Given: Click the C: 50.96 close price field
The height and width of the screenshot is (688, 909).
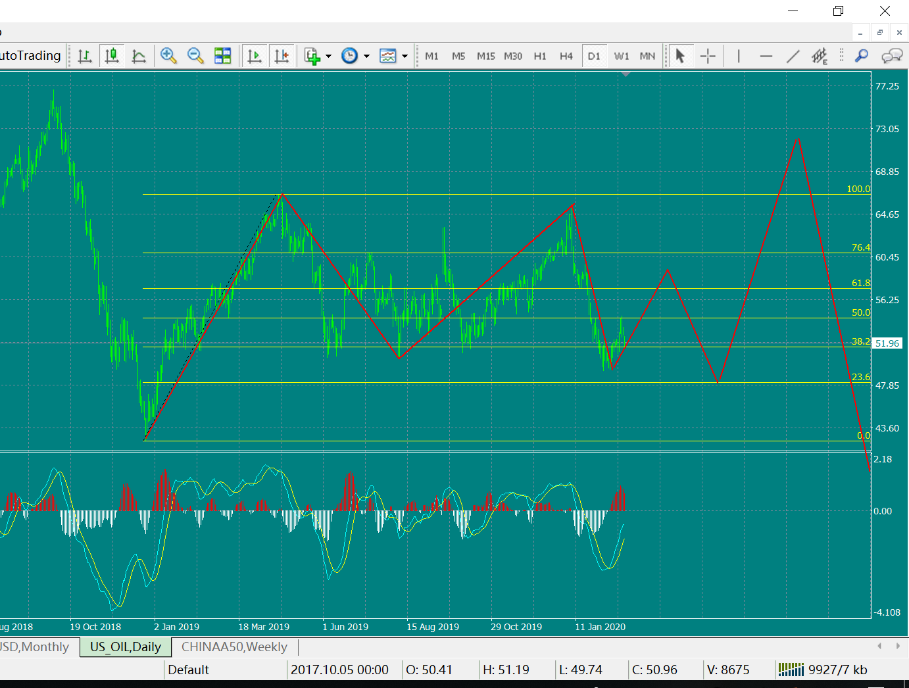Looking at the screenshot, I should pyautogui.click(x=654, y=670).
